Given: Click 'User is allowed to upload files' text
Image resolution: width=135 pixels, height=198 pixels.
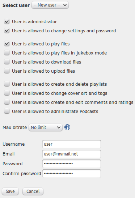Looking at the screenshot, I should tap(43, 71).
